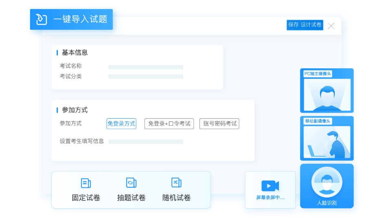369x224 pixels.
Task: Click the 考试分类 input field
Action: tap(145, 76)
